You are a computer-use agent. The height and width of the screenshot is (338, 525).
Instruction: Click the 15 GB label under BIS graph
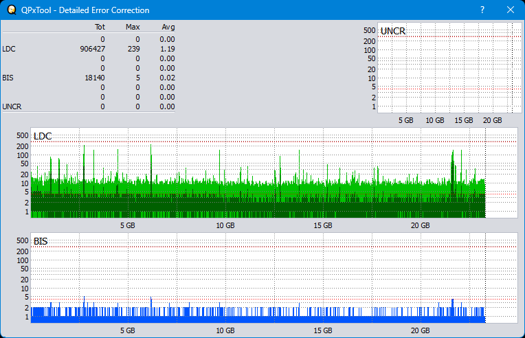(323, 330)
